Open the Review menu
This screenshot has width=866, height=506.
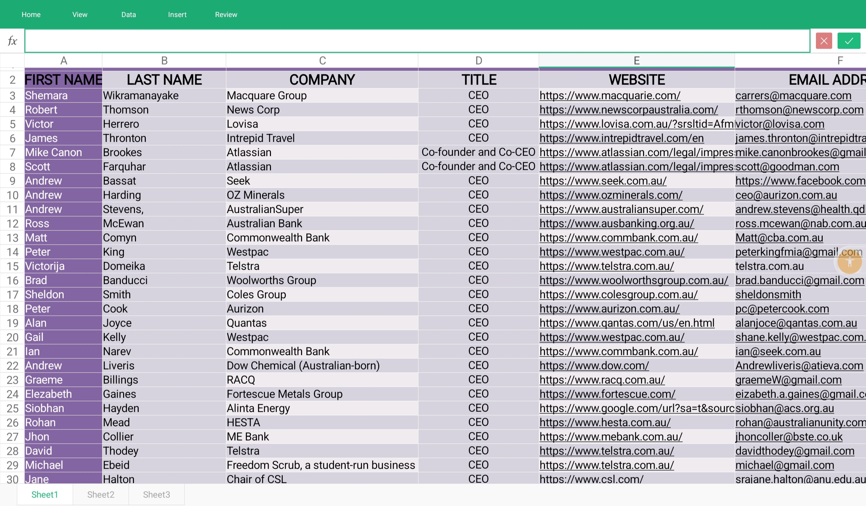226,15
